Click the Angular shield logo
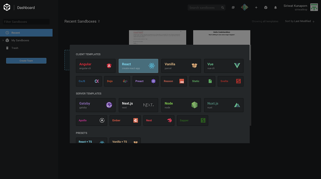 click(x=109, y=66)
